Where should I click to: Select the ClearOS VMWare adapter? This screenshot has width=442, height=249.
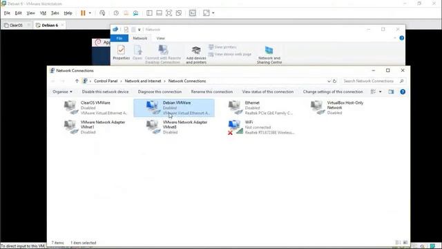pos(95,108)
